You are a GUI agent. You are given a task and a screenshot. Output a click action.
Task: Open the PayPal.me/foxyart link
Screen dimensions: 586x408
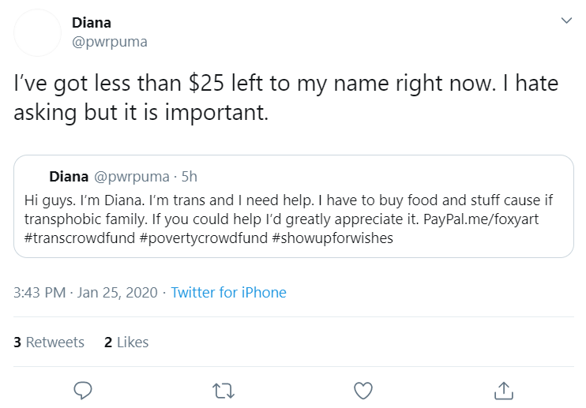pyautogui.click(x=481, y=219)
